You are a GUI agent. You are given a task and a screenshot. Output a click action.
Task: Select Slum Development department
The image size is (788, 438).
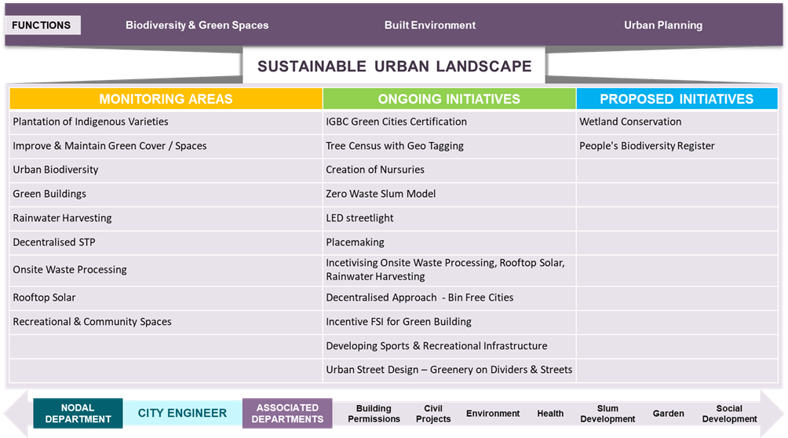click(x=607, y=414)
